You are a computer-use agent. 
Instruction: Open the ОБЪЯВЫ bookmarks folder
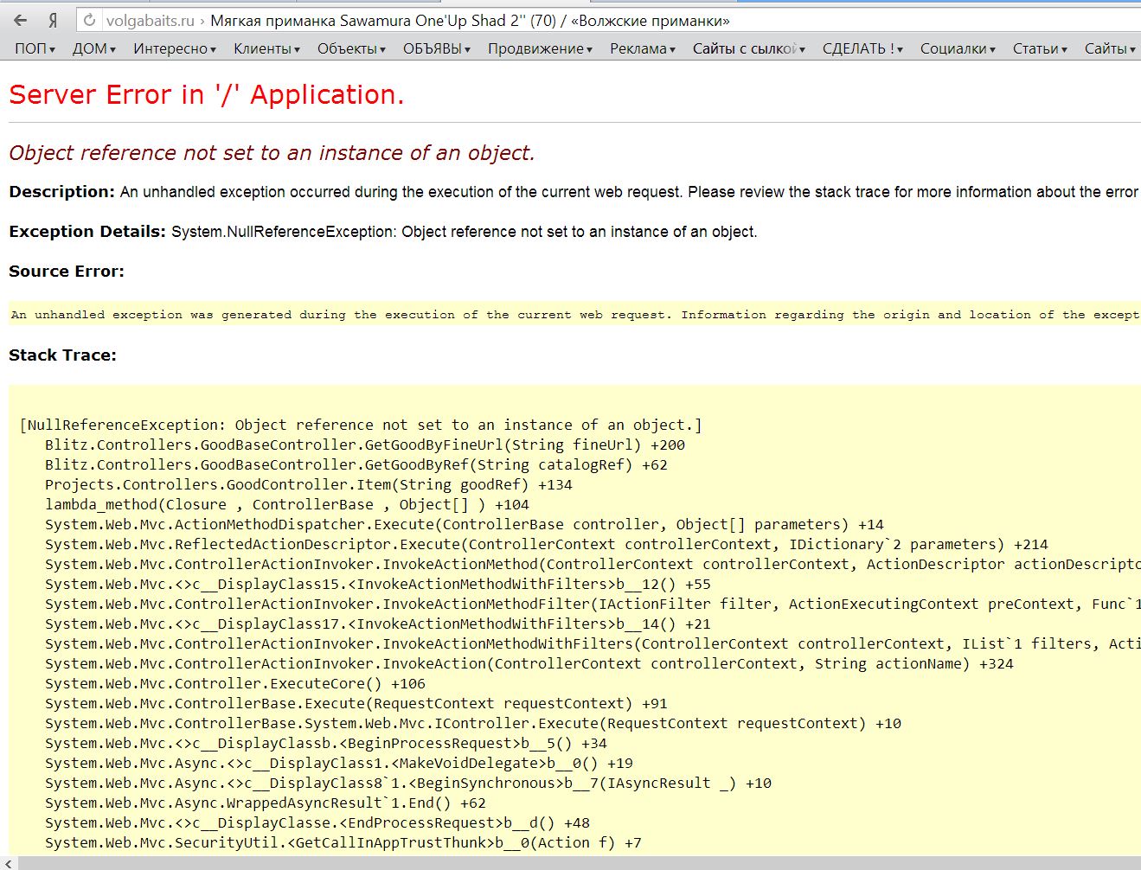coord(436,49)
